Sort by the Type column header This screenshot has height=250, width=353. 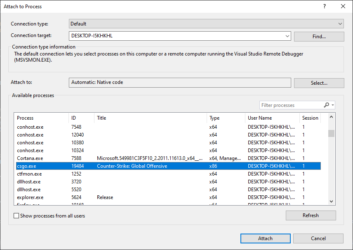tap(226, 118)
